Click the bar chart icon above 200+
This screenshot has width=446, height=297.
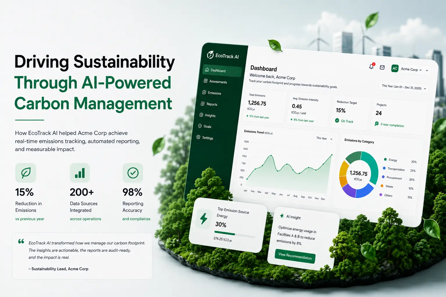tap(80, 173)
